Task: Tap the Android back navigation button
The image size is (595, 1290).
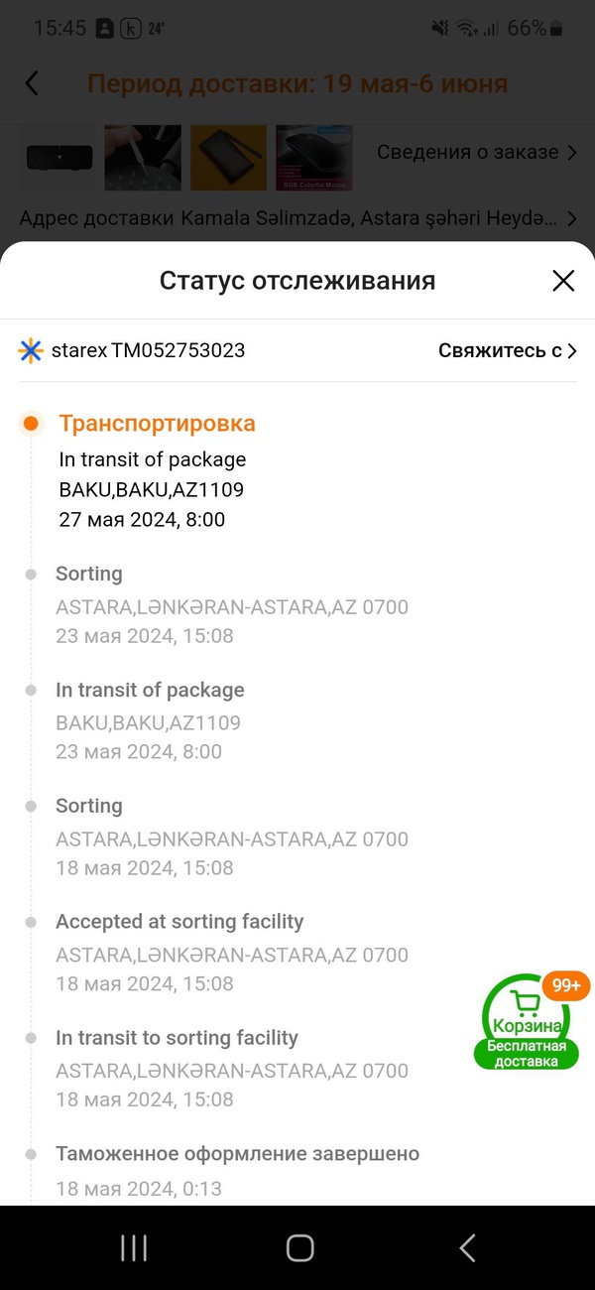Action: [x=467, y=1248]
